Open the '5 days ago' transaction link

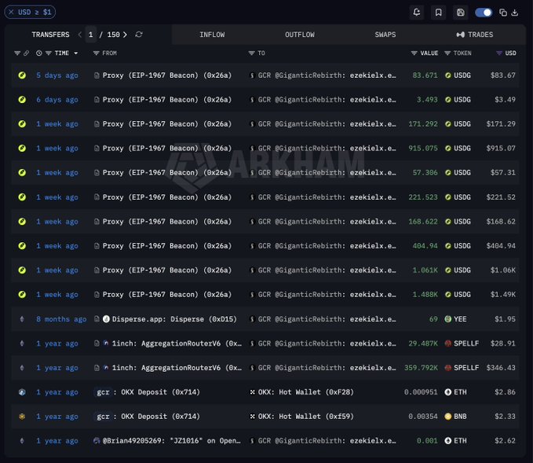(x=57, y=75)
